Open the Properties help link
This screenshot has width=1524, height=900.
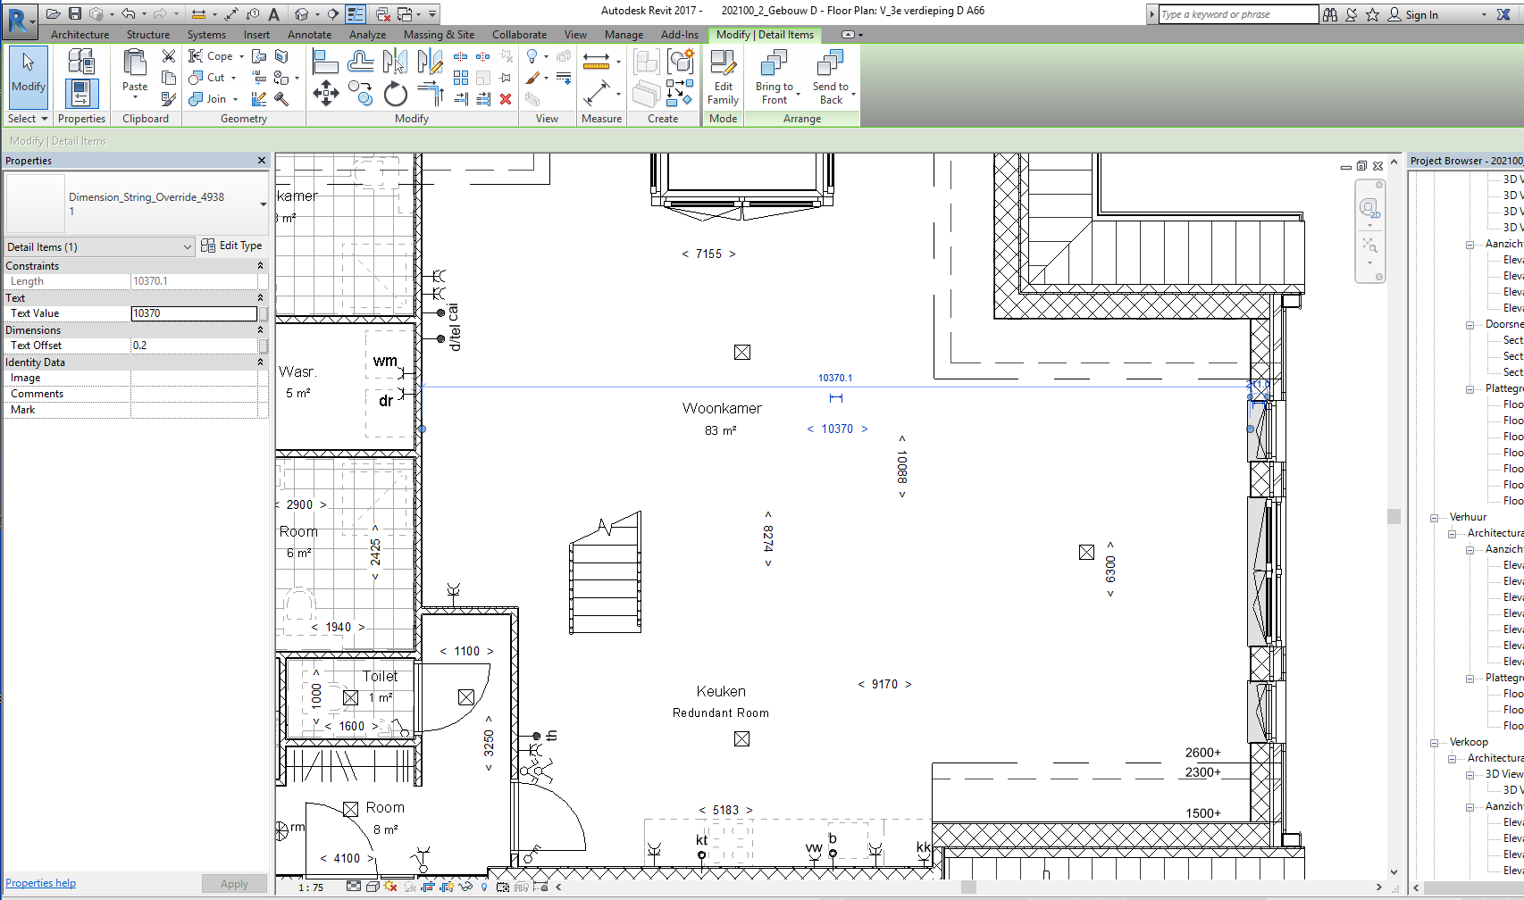[x=40, y=883]
